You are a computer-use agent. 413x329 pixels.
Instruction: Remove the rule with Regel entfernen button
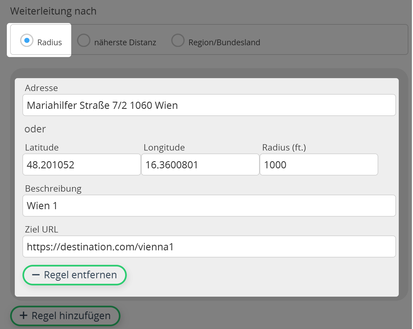click(74, 275)
